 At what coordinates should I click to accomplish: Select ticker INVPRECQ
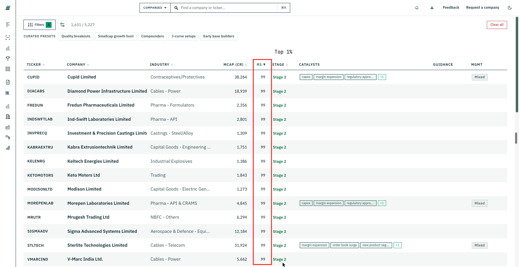tap(37, 133)
